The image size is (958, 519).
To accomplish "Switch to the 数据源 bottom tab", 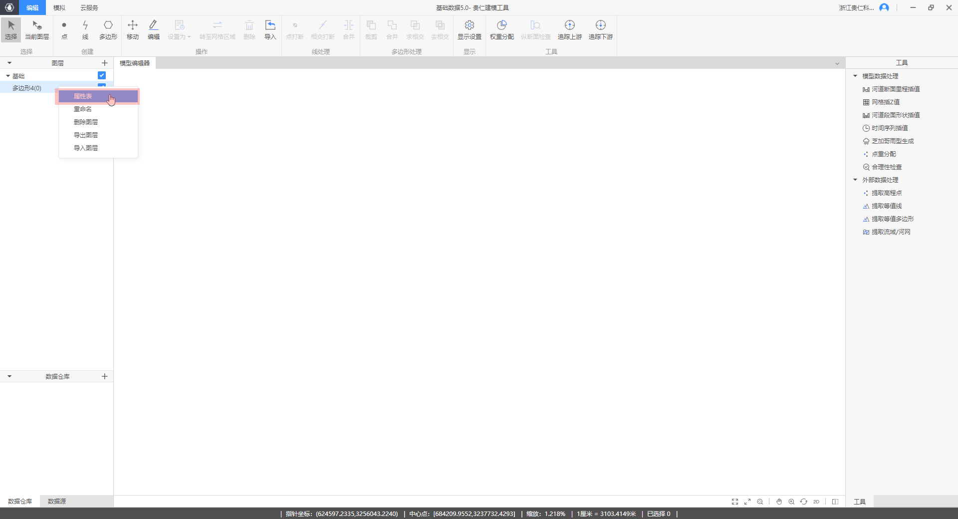I will tap(57, 501).
